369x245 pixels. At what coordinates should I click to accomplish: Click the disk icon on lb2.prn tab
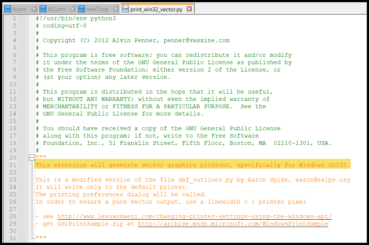[43, 9]
